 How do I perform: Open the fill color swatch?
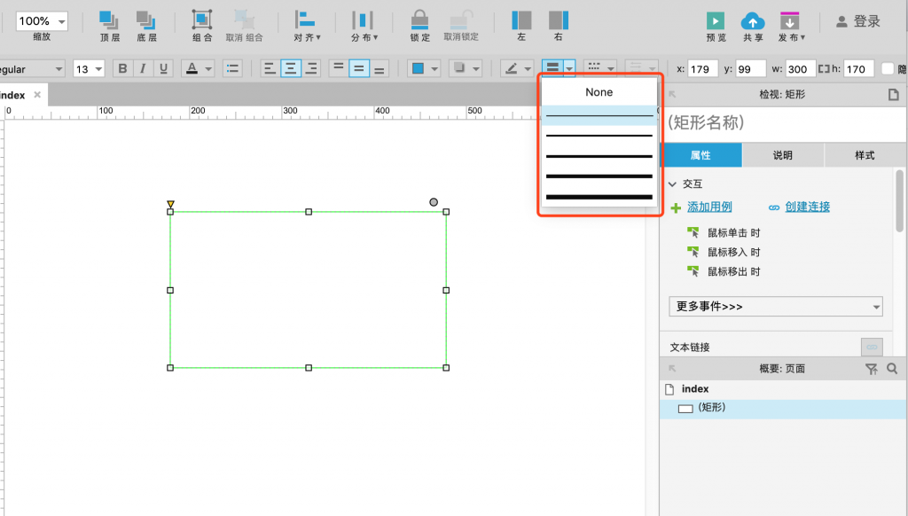point(417,68)
